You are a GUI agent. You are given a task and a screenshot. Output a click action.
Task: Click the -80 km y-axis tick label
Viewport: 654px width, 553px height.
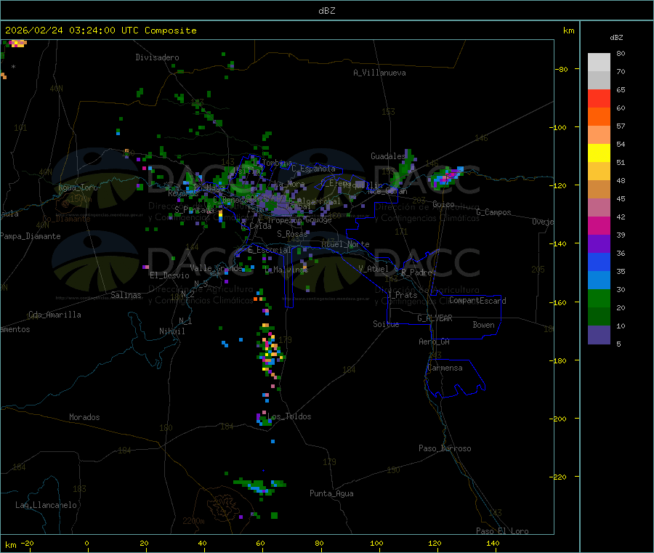(561, 69)
